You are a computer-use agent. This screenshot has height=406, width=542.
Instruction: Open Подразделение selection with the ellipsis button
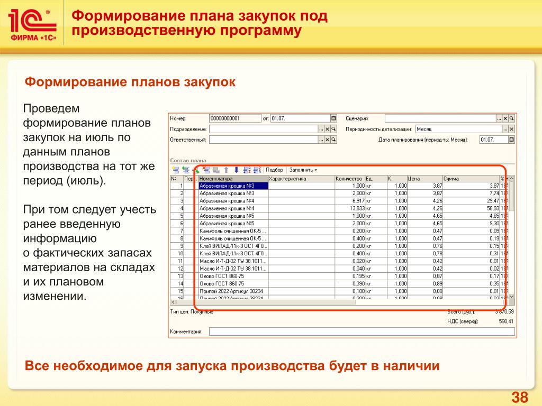(x=321, y=129)
